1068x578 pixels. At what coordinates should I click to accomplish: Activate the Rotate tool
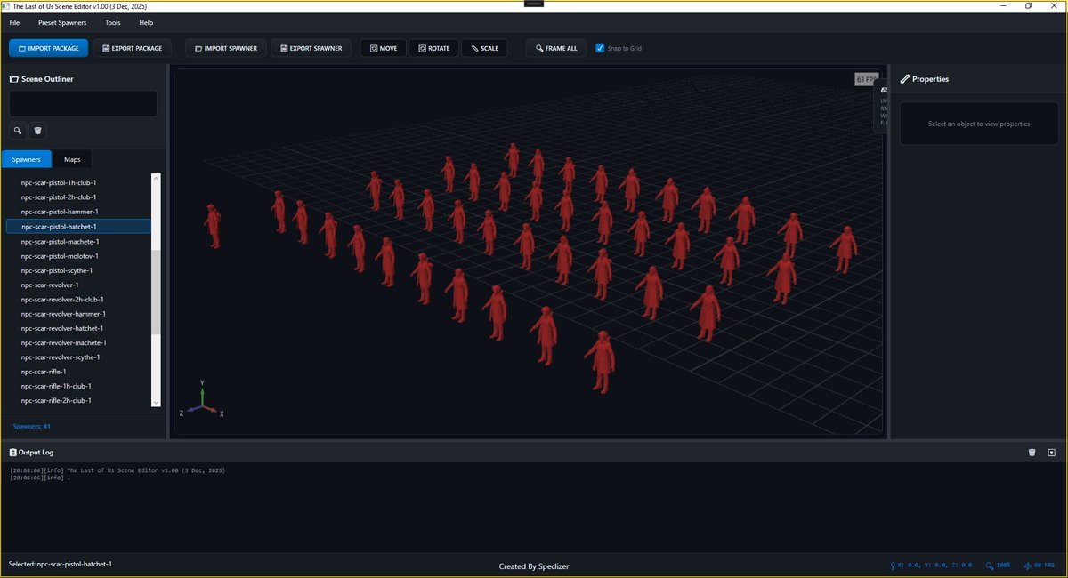tap(433, 48)
